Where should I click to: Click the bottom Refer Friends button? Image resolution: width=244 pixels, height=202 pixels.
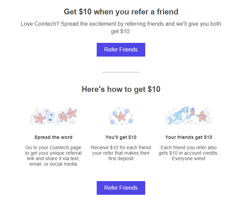coord(121,188)
